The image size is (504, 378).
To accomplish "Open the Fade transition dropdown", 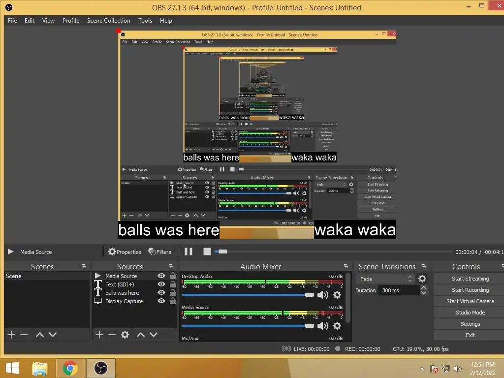I will [385, 279].
